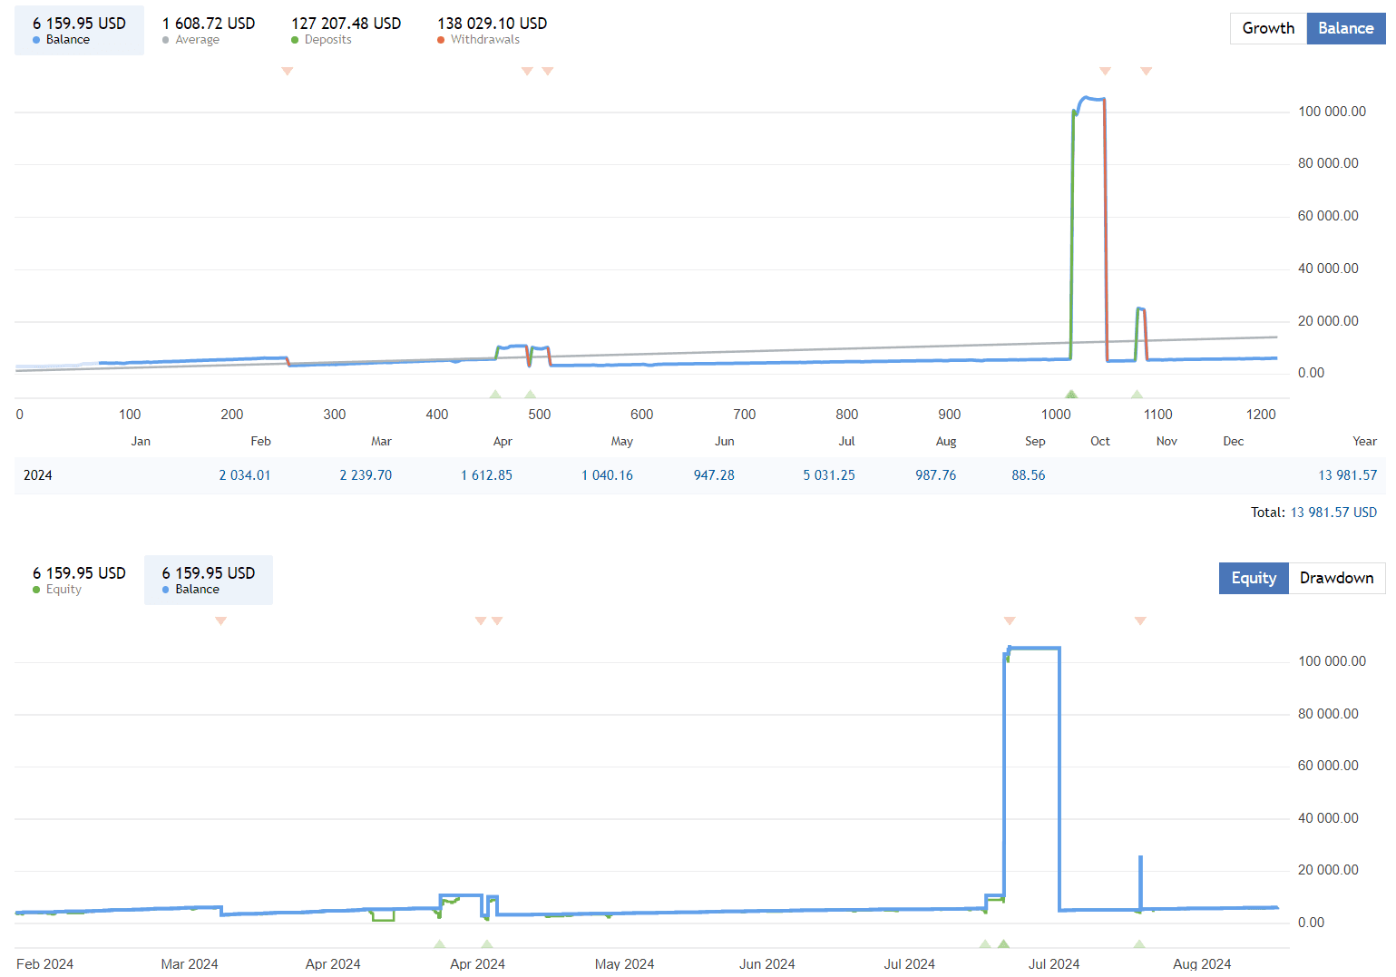Click February's 2 034.01 value in the table
1396x977 pixels.
[x=245, y=474]
